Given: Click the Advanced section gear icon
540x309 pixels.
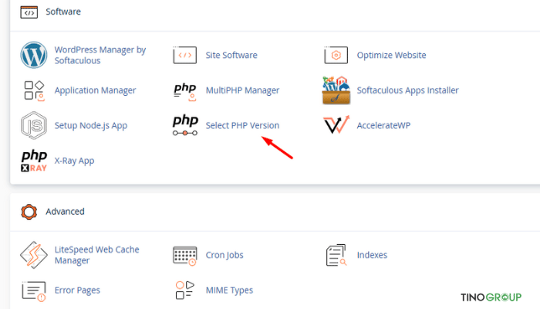Looking at the screenshot, I should [29, 212].
